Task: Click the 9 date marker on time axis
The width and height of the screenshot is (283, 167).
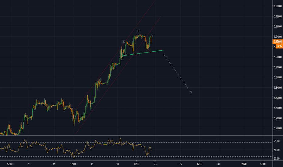Action: point(29,164)
